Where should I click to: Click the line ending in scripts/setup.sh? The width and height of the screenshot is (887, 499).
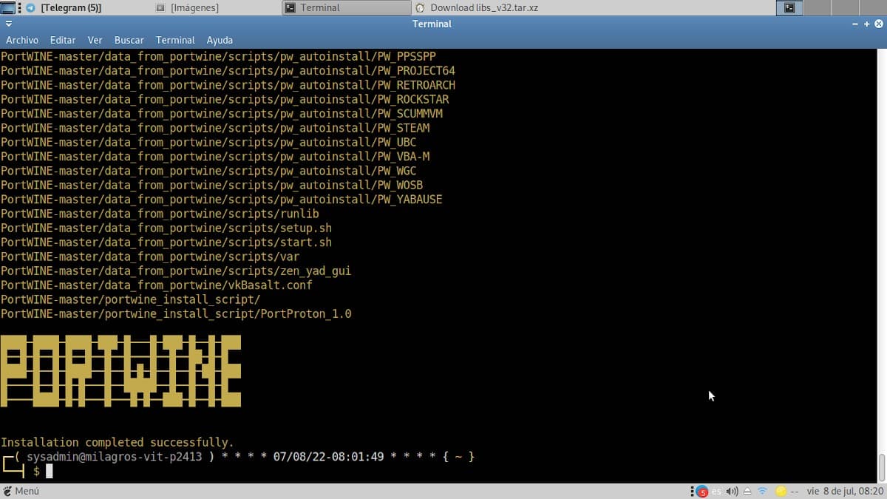[166, 228]
